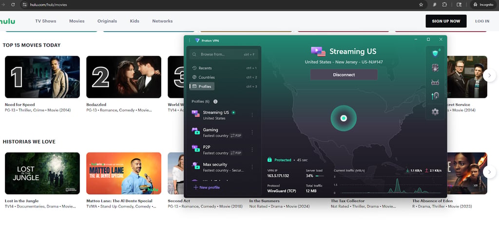Click the Chrome tab search icon
The height and width of the screenshot is (228, 499).
(459, 4)
